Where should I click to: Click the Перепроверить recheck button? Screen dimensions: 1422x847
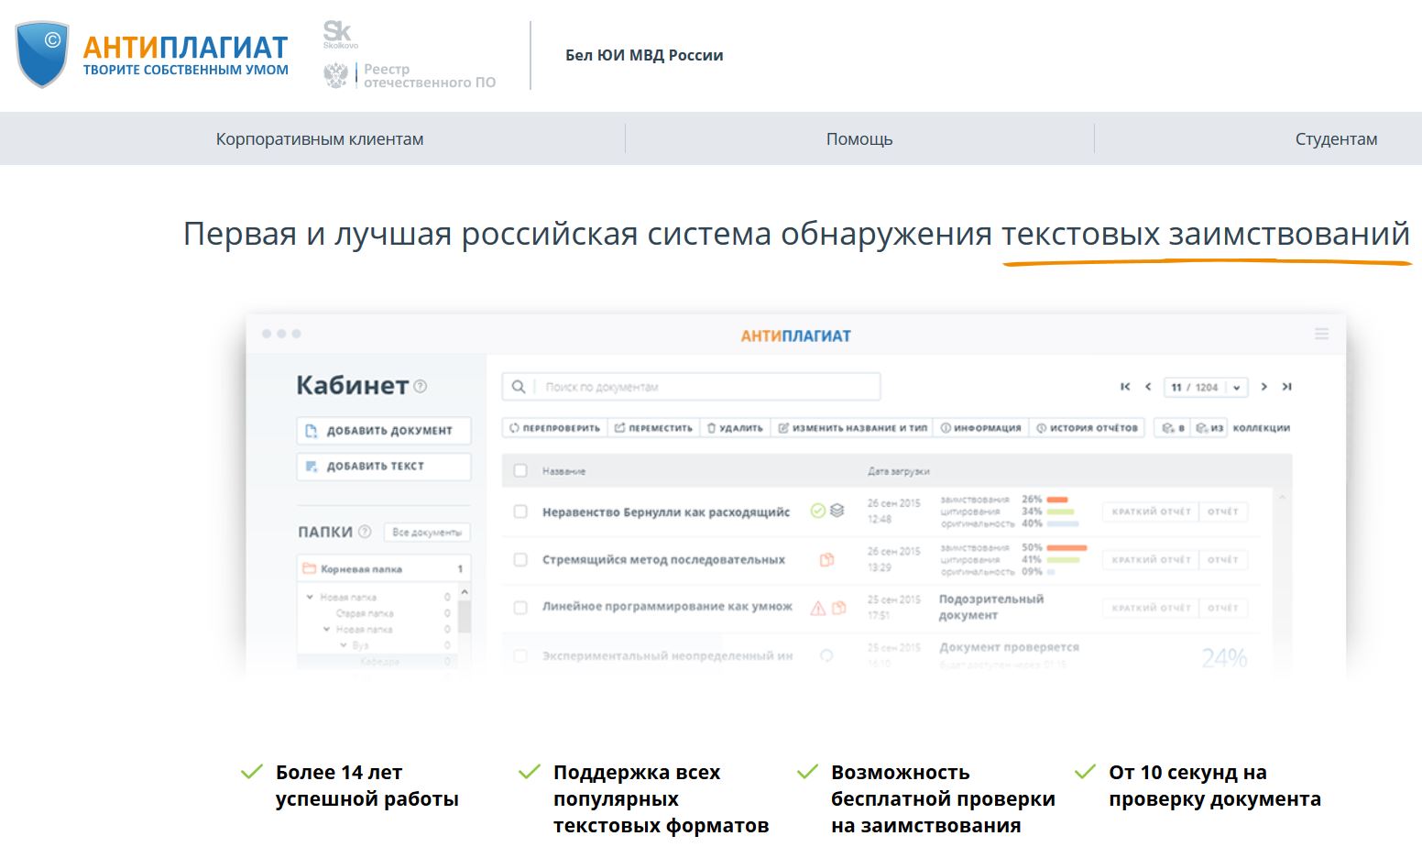(x=554, y=428)
